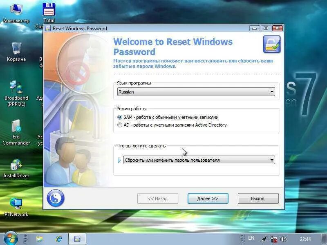Click the pen tray icon next to EN
The image size is (327, 245).
pyautogui.click(x=264, y=239)
